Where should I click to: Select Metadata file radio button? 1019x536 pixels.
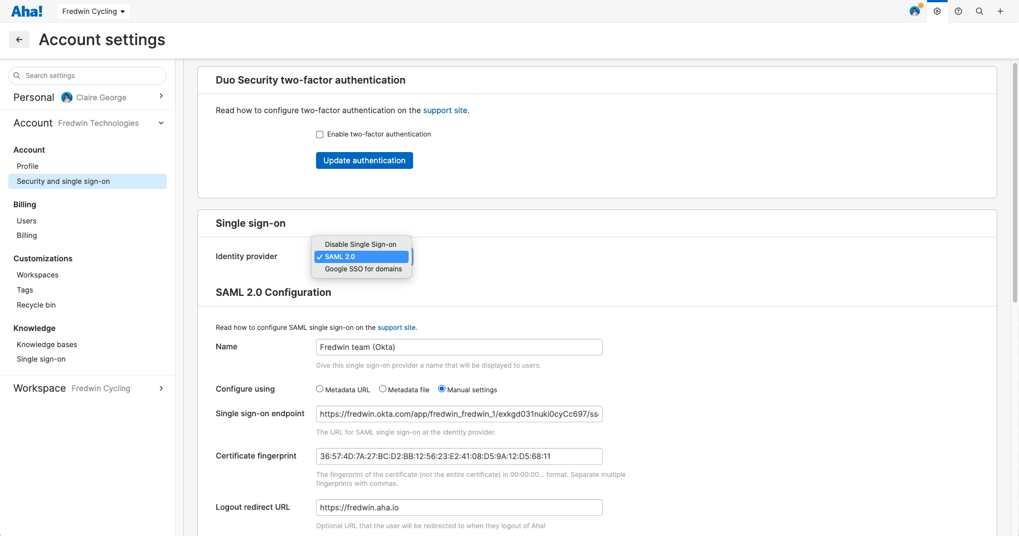[382, 389]
